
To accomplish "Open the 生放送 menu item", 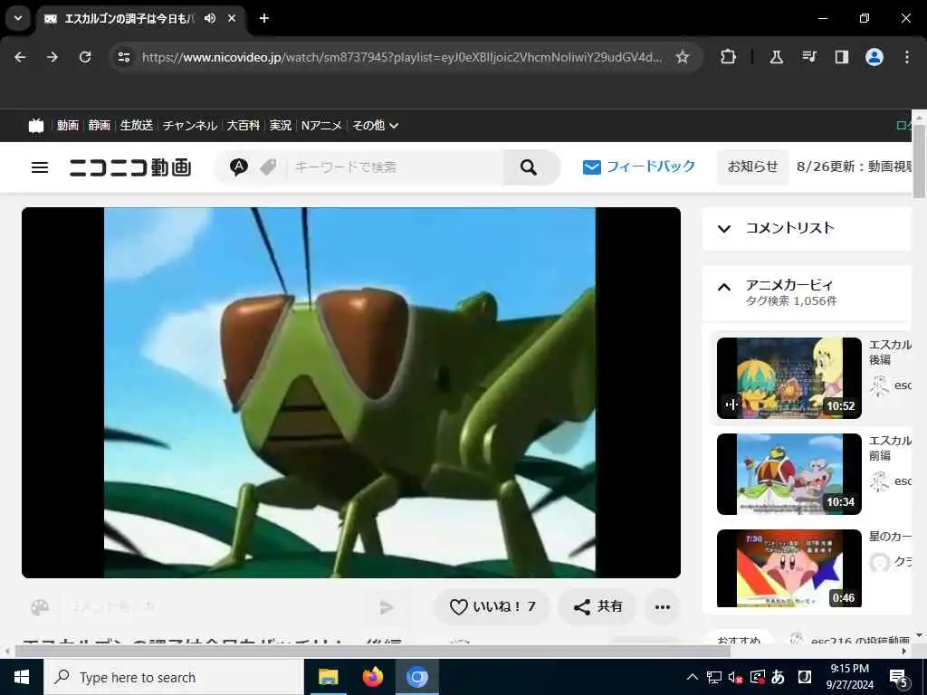I will (137, 125).
